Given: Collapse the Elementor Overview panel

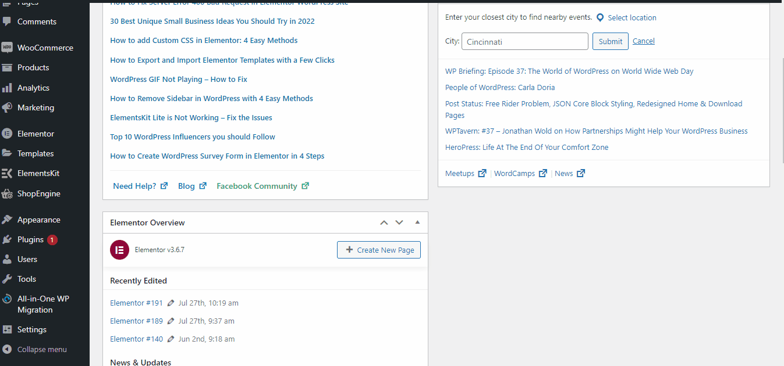Looking at the screenshot, I should pyautogui.click(x=417, y=222).
